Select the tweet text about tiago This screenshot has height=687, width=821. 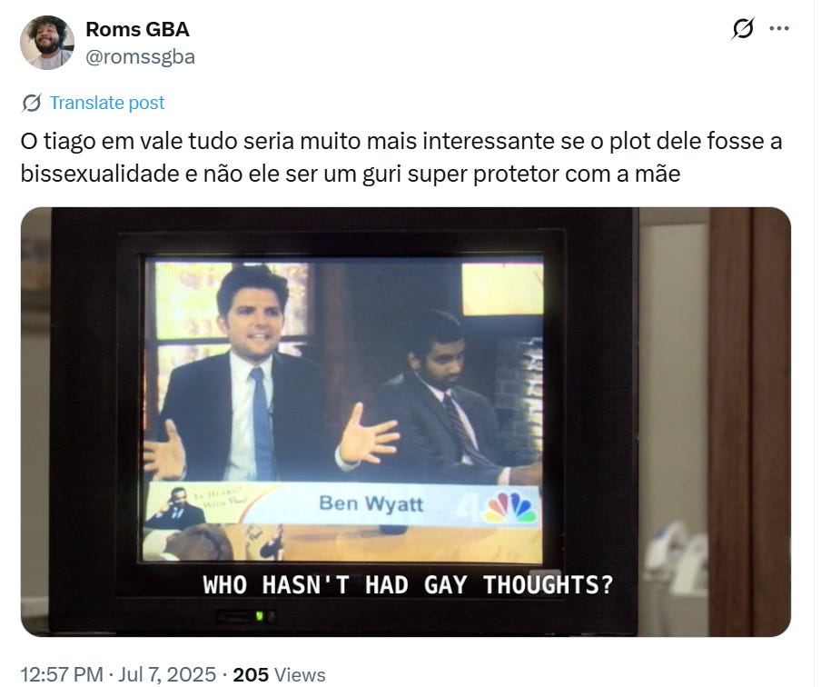[401, 157]
